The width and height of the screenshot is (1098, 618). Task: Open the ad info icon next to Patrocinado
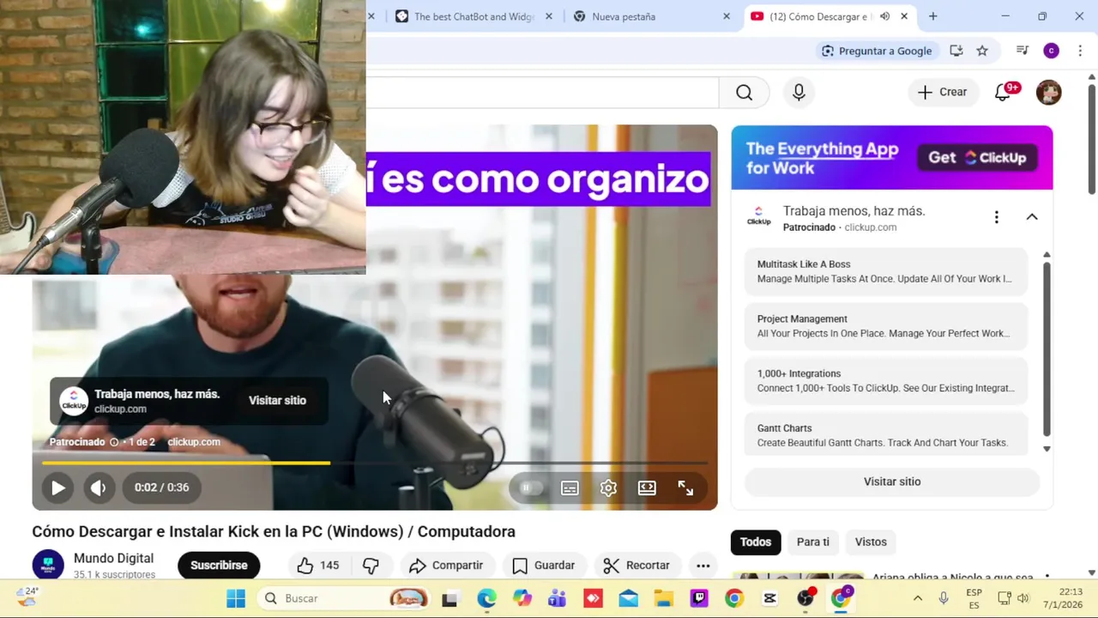coord(113,442)
